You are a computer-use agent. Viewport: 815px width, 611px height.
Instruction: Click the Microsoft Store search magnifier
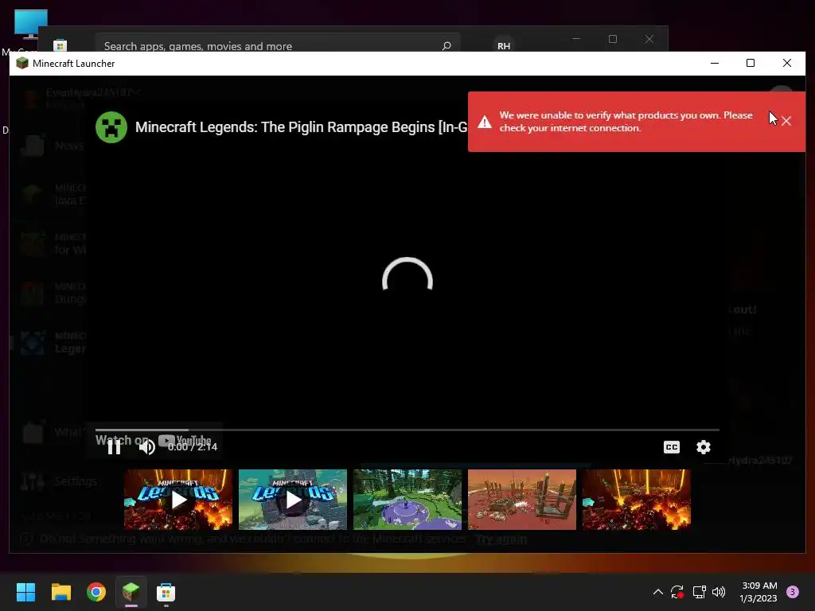pos(446,45)
